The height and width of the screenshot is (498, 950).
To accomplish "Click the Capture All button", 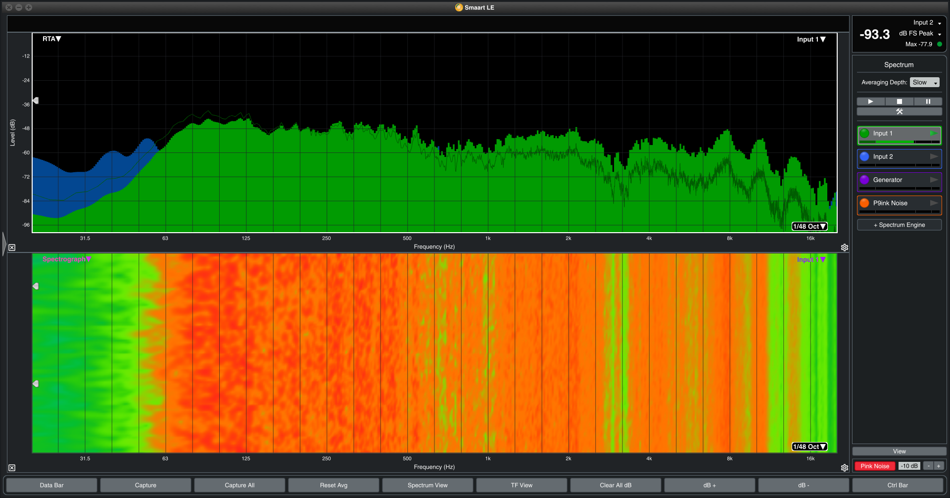I will point(239,485).
